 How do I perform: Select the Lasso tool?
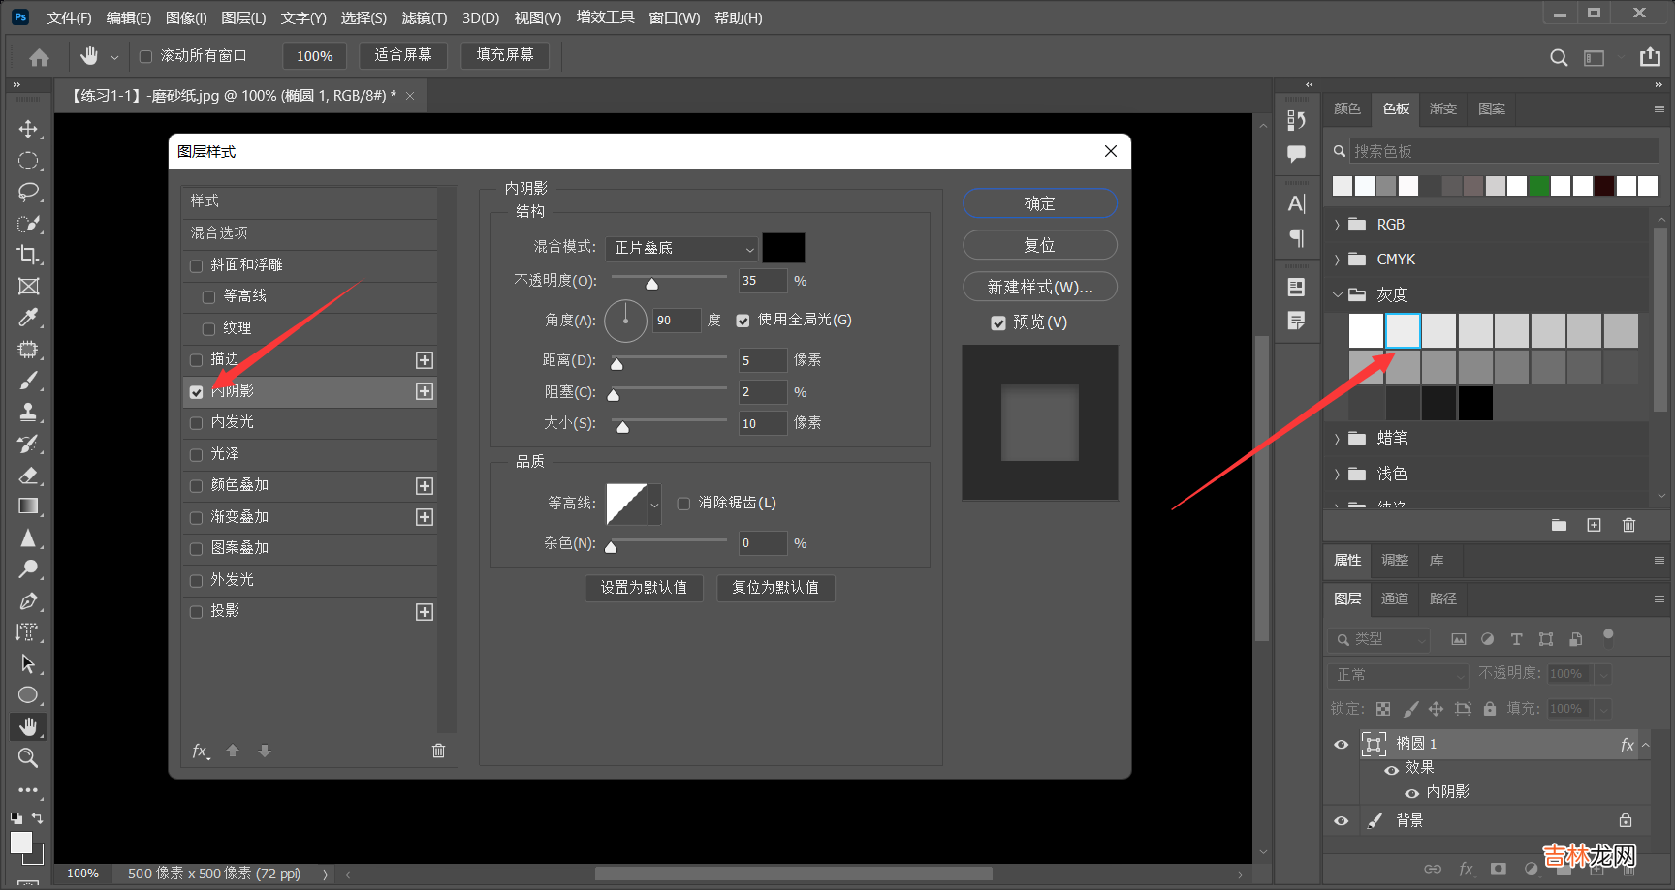tap(28, 192)
